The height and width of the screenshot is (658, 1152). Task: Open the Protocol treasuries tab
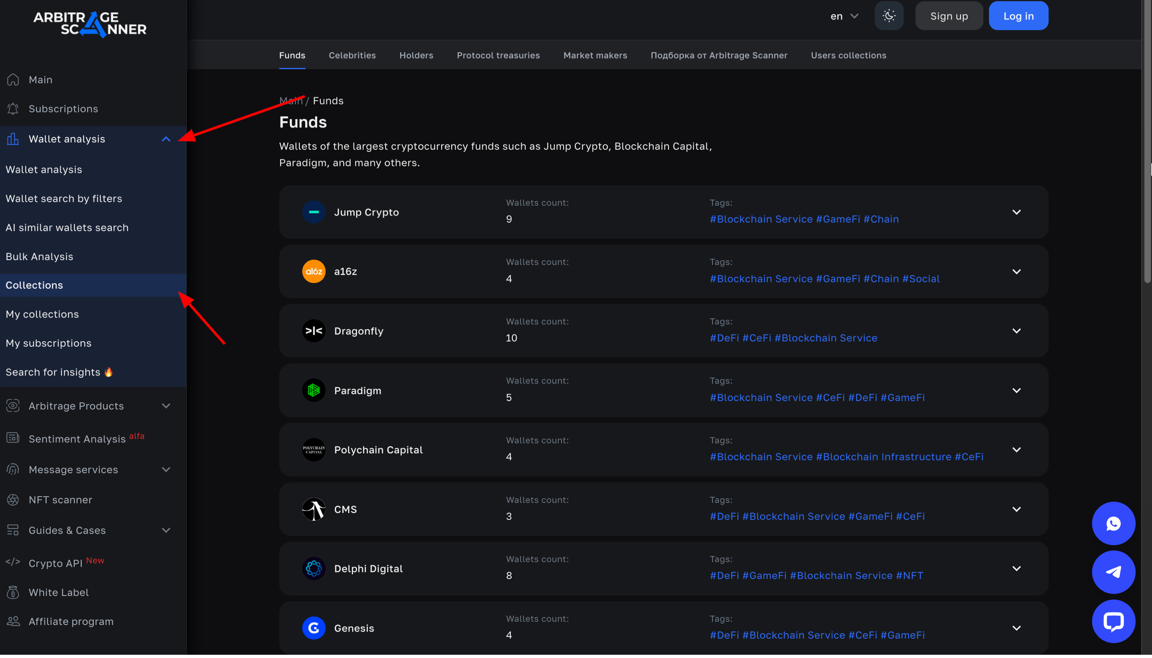(498, 55)
